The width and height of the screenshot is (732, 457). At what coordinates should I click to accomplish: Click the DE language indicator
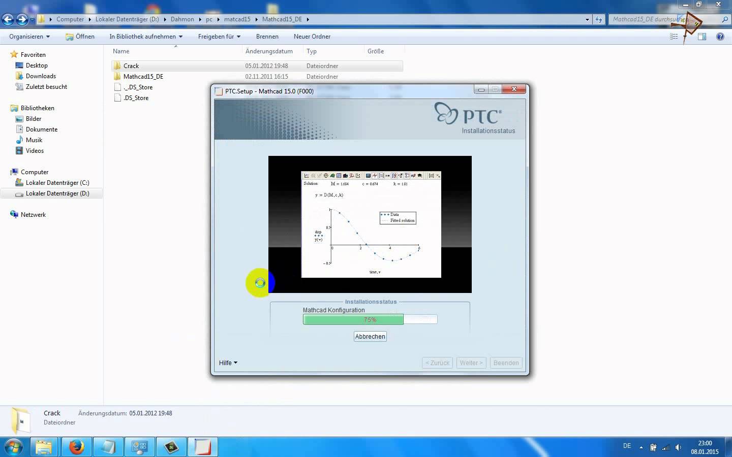point(627,446)
